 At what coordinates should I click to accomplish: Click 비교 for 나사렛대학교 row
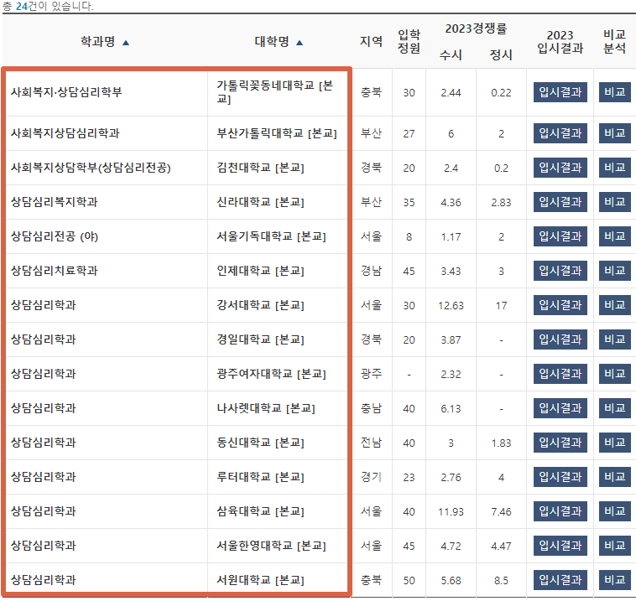(x=614, y=408)
